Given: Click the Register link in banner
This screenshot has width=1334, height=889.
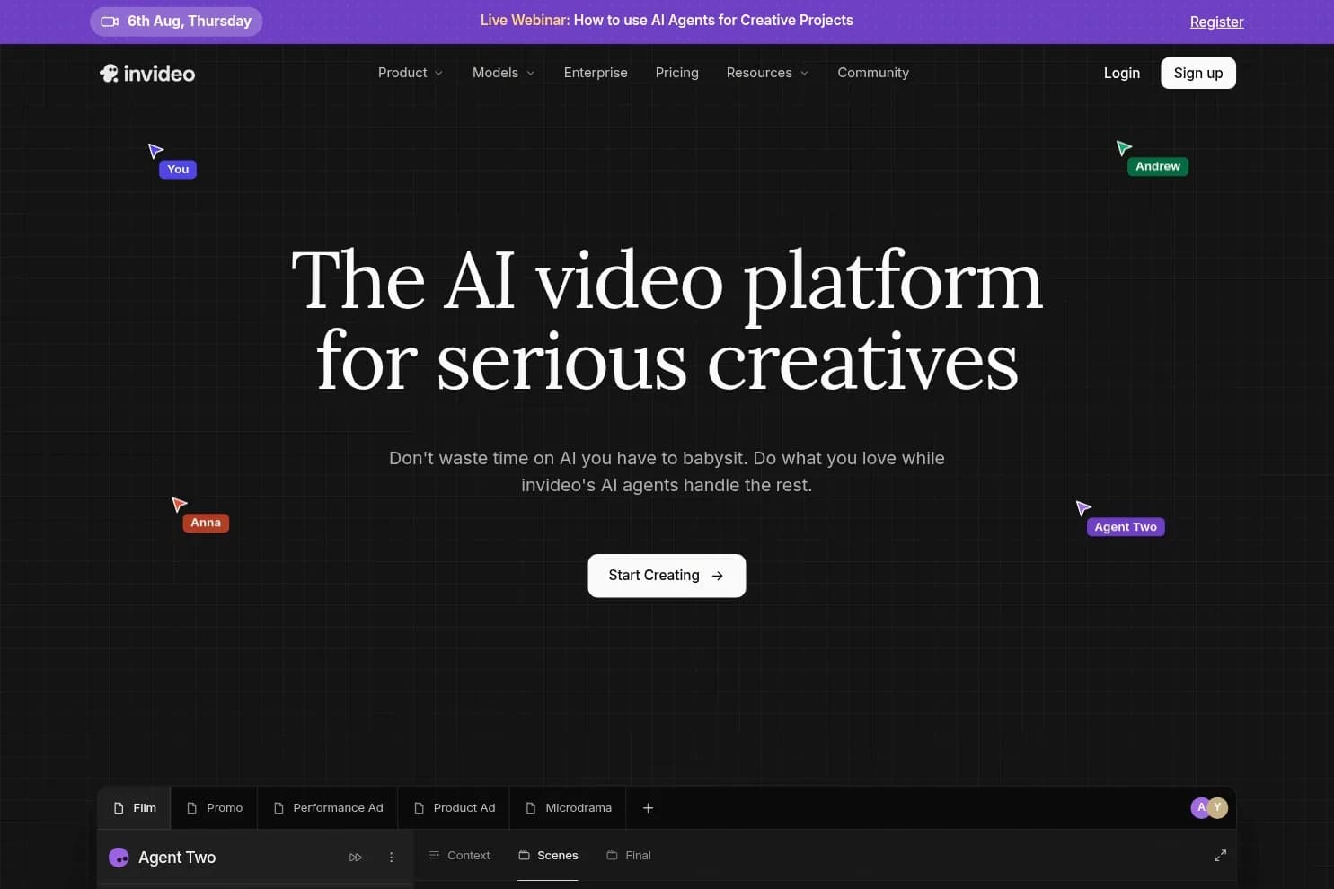Looking at the screenshot, I should 1216,22.
